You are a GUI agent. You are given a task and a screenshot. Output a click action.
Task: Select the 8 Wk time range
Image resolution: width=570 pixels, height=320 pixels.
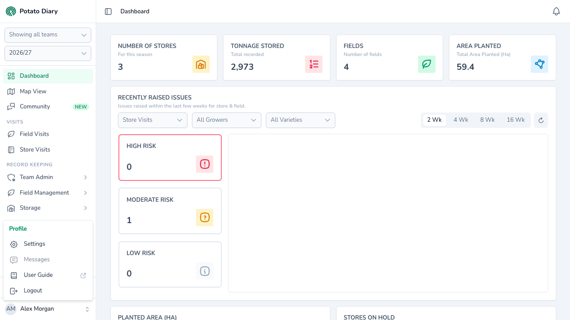pos(487,120)
